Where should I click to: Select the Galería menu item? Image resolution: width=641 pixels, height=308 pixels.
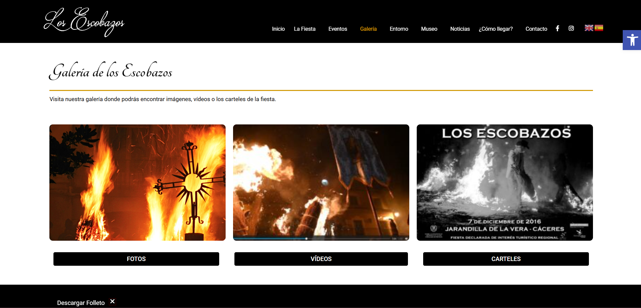(x=368, y=29)
